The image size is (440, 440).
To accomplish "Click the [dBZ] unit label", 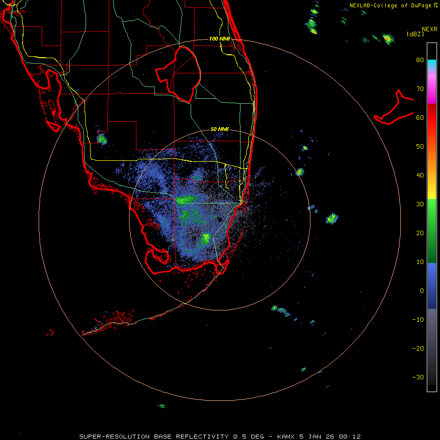I will coord(415,34).
